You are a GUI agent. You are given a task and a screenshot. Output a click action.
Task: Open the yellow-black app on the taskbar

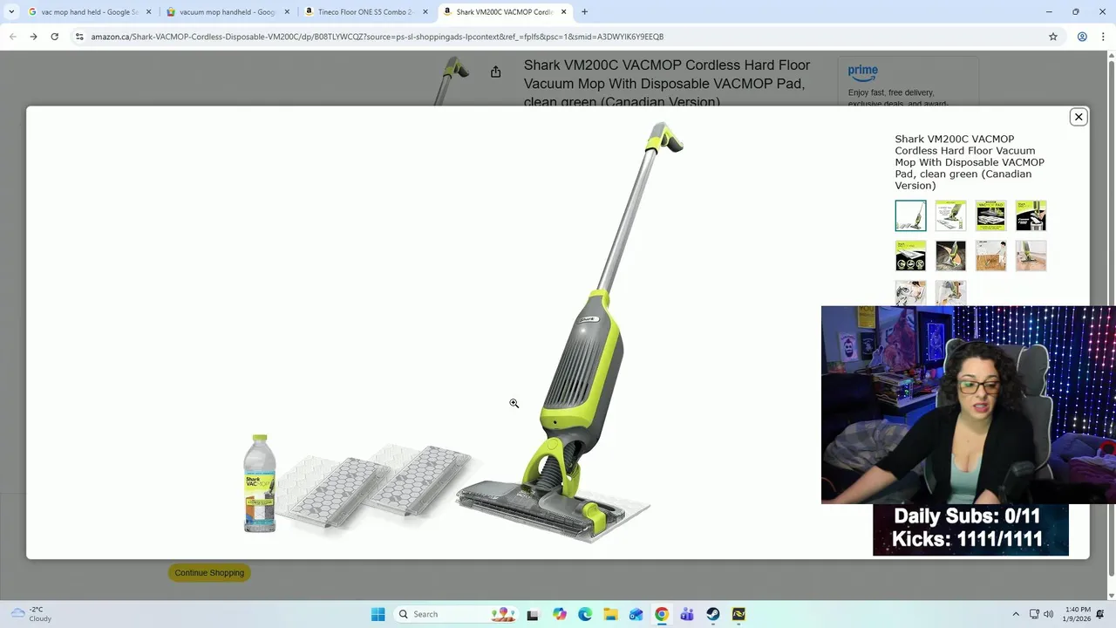coord(738,614)
